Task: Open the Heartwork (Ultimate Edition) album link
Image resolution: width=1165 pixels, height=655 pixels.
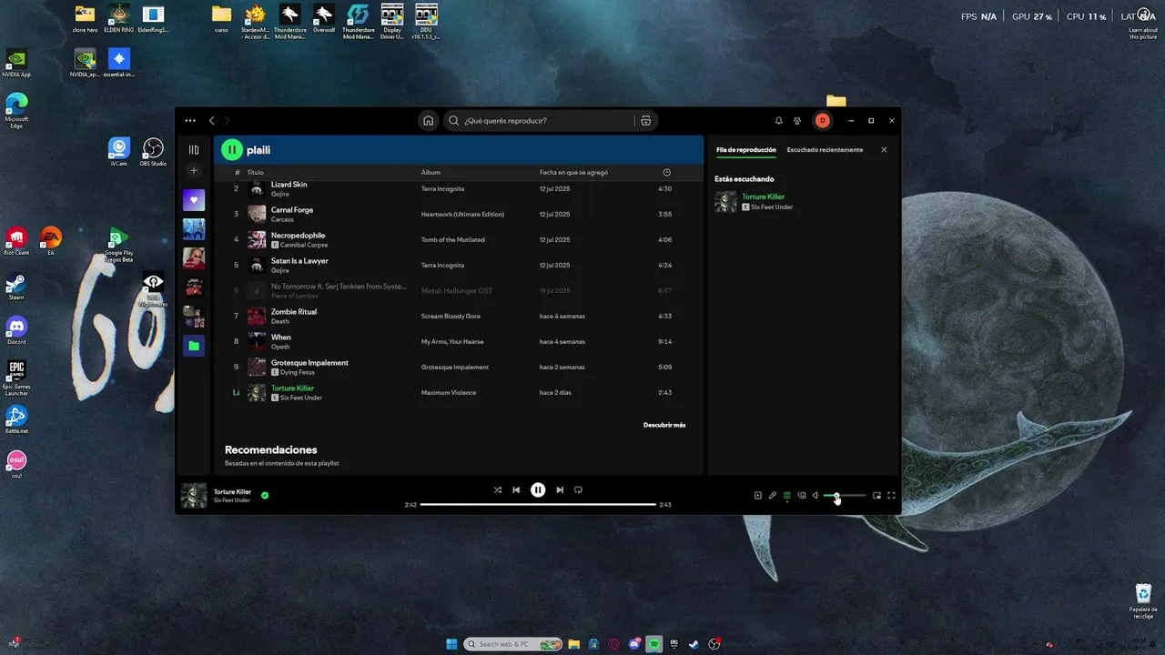Action: point(462,214)
